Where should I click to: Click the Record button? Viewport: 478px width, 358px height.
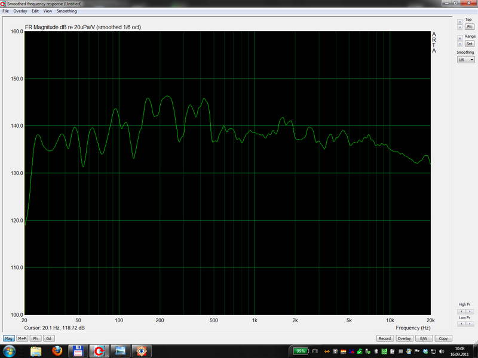click(x=385, y=338)
